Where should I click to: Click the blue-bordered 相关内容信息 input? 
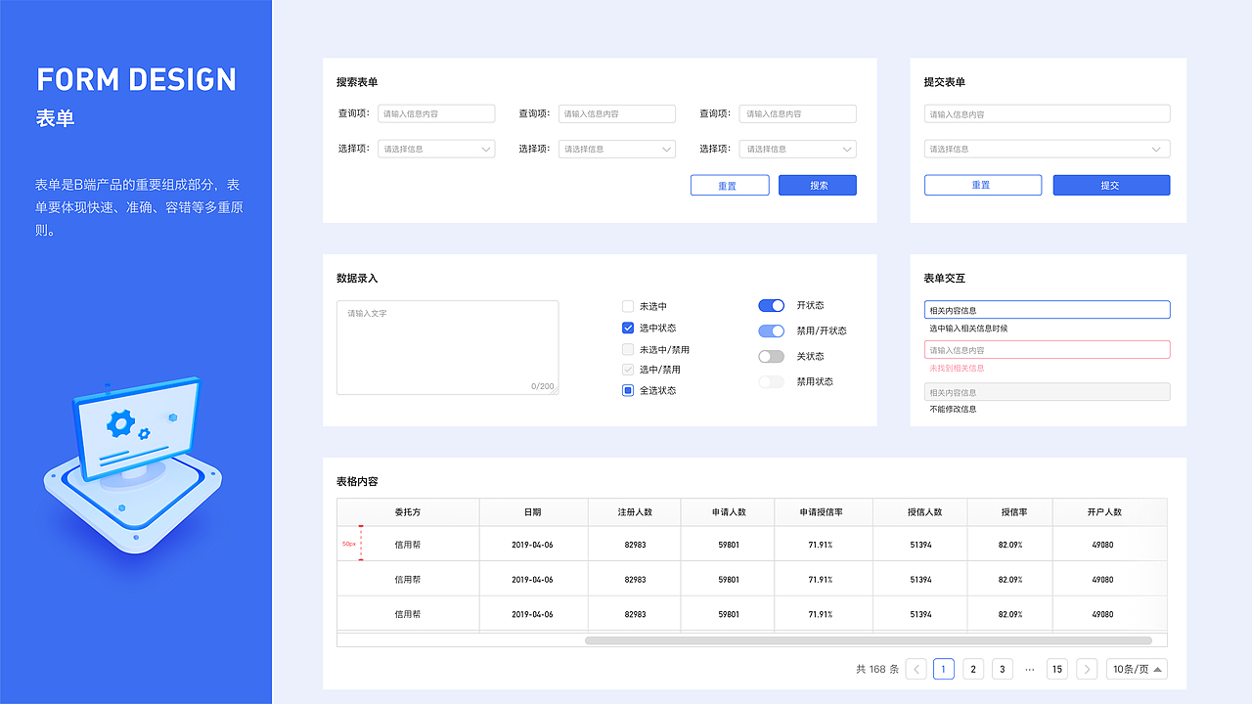1047,310
